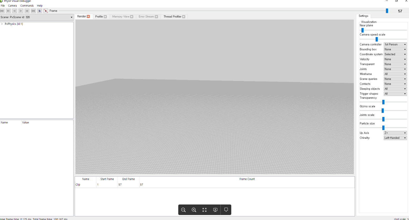Open the Scene PxScene id 320 dropdown
Viewport: 409px width, 220px height.
tap(37, 17)
